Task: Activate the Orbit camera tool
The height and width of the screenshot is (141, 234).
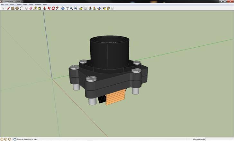Action: tap(63, 8)
